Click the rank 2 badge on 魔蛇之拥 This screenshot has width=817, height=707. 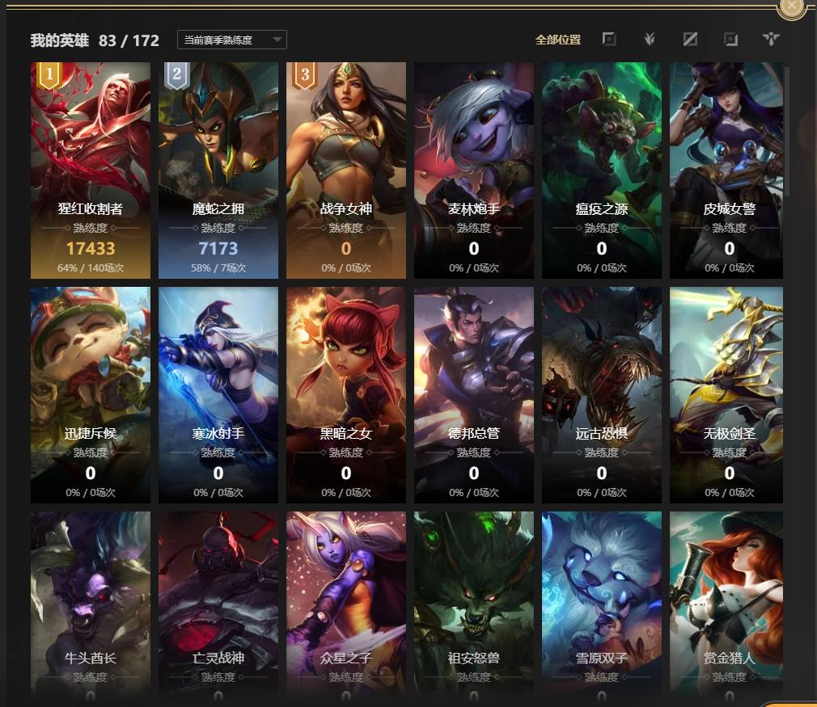click(177, 74)
